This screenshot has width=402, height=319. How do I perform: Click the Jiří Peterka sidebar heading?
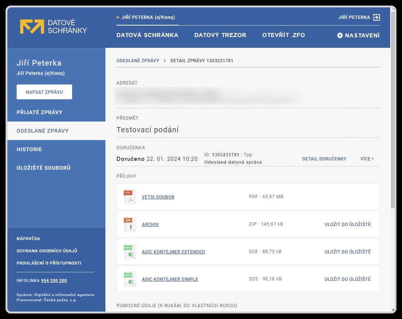pyautogui.click(x=39, y=63)
